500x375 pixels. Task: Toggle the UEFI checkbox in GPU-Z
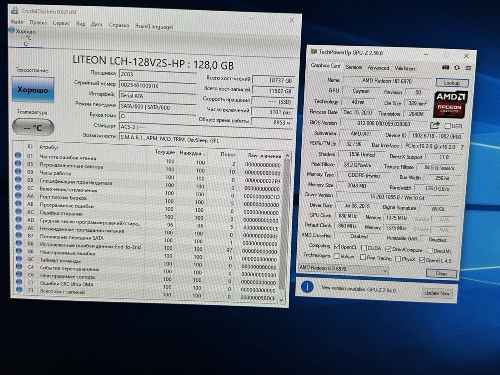click(447, 126)
